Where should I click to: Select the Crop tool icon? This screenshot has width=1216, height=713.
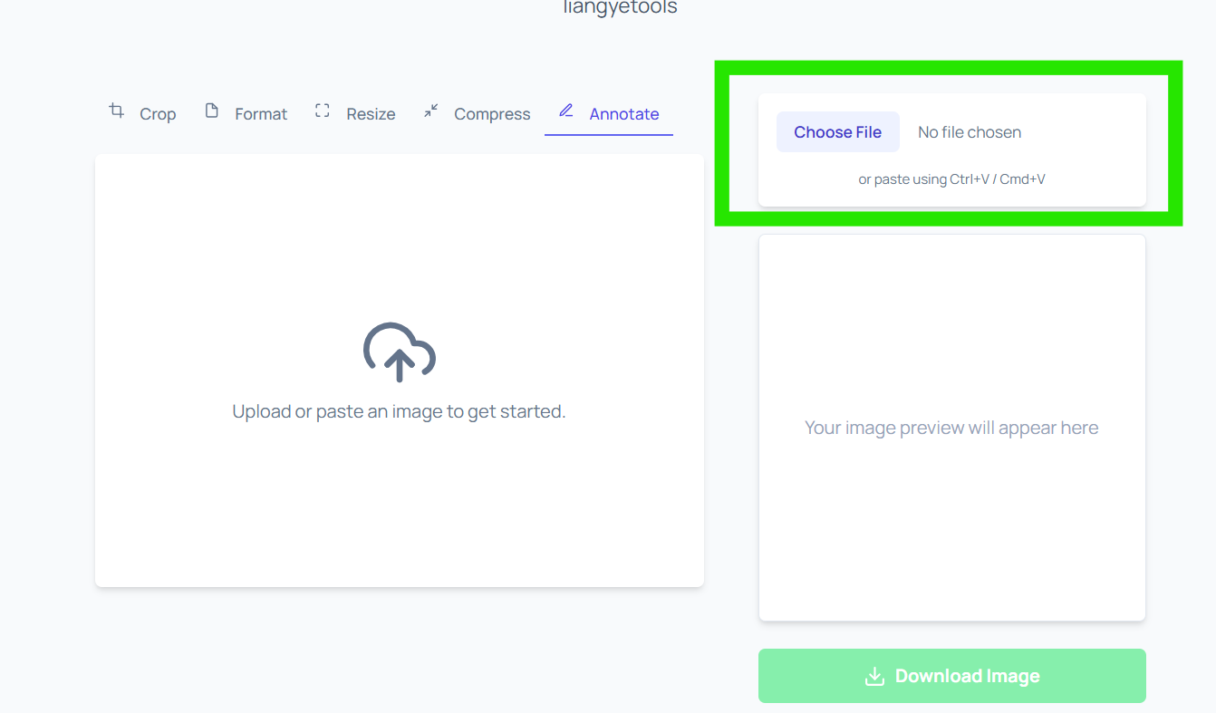point(116,110)
